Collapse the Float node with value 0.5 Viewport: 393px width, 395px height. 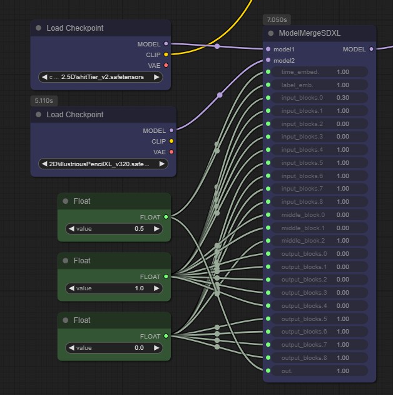point(65,201)
